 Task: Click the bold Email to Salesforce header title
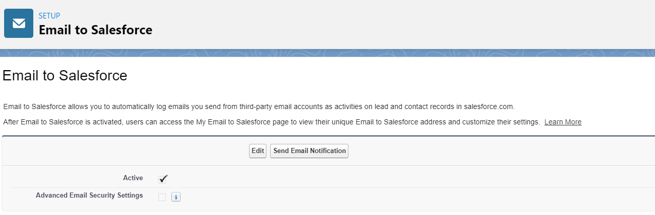point(95,30)
